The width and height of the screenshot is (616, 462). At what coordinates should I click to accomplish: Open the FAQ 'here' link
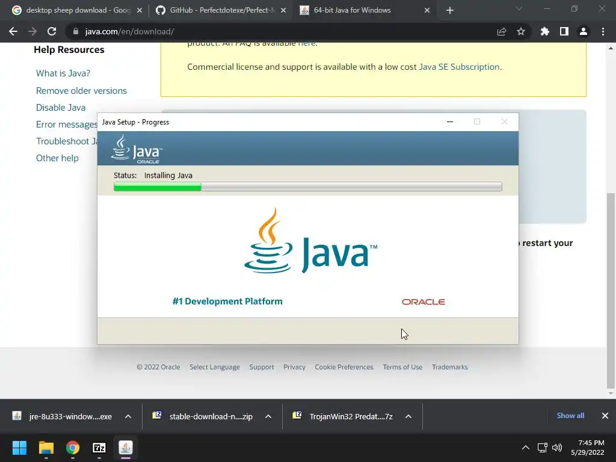[x=307, y=44]
